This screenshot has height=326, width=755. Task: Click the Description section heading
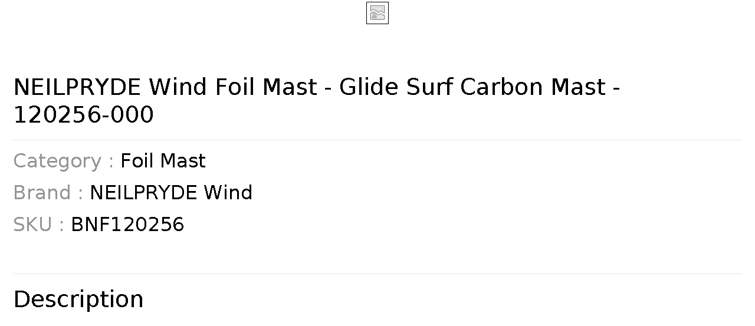click(78, 299)
